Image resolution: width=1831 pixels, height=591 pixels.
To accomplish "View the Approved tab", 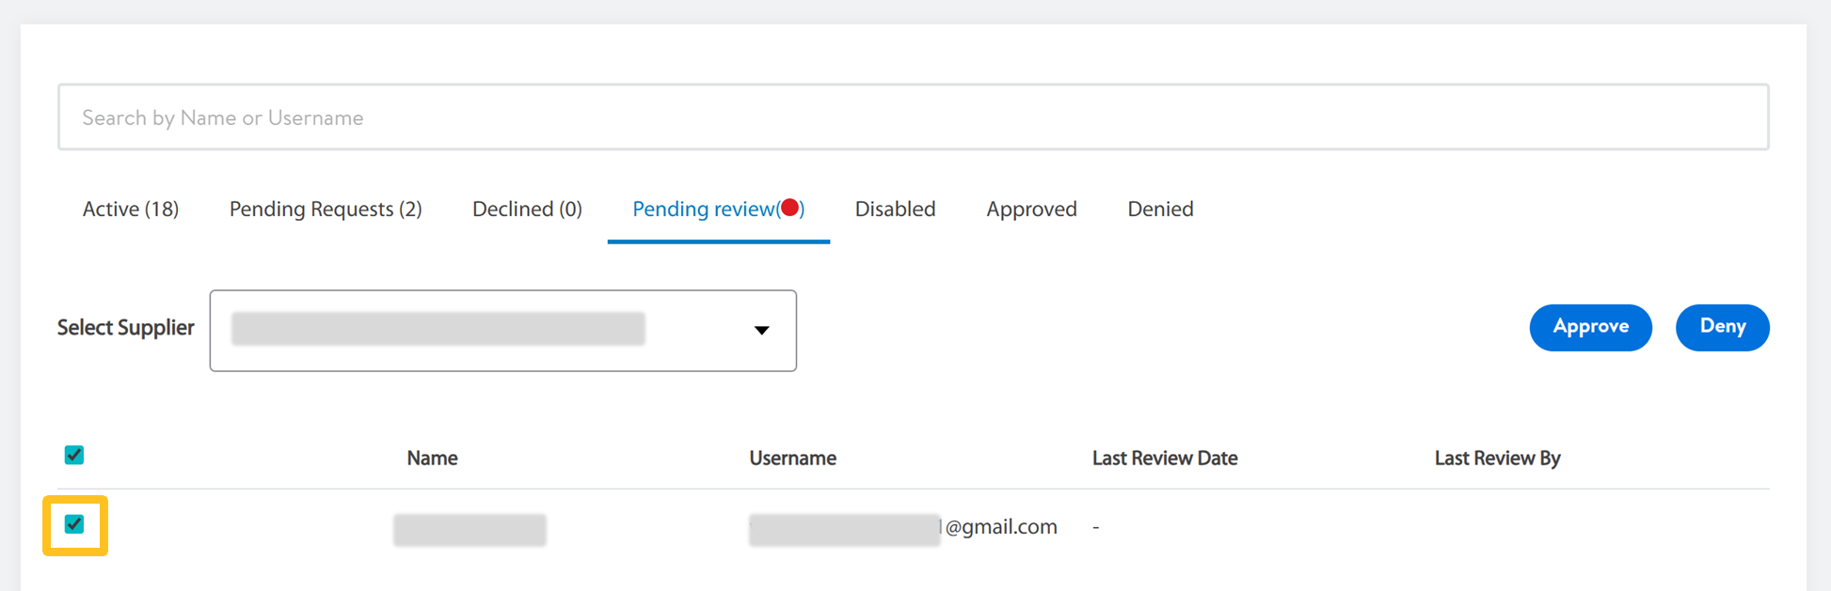I will point(1031,210).
